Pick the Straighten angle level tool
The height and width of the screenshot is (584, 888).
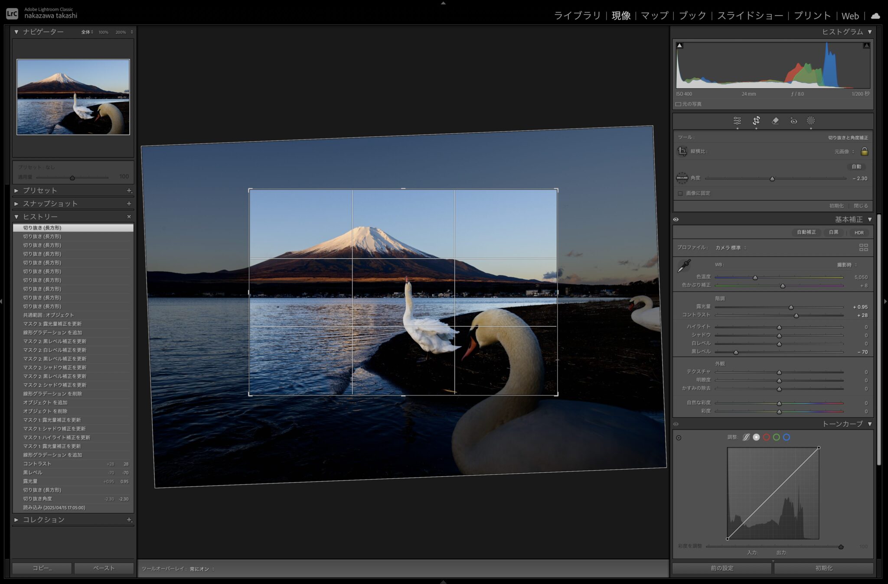(682, 178)
